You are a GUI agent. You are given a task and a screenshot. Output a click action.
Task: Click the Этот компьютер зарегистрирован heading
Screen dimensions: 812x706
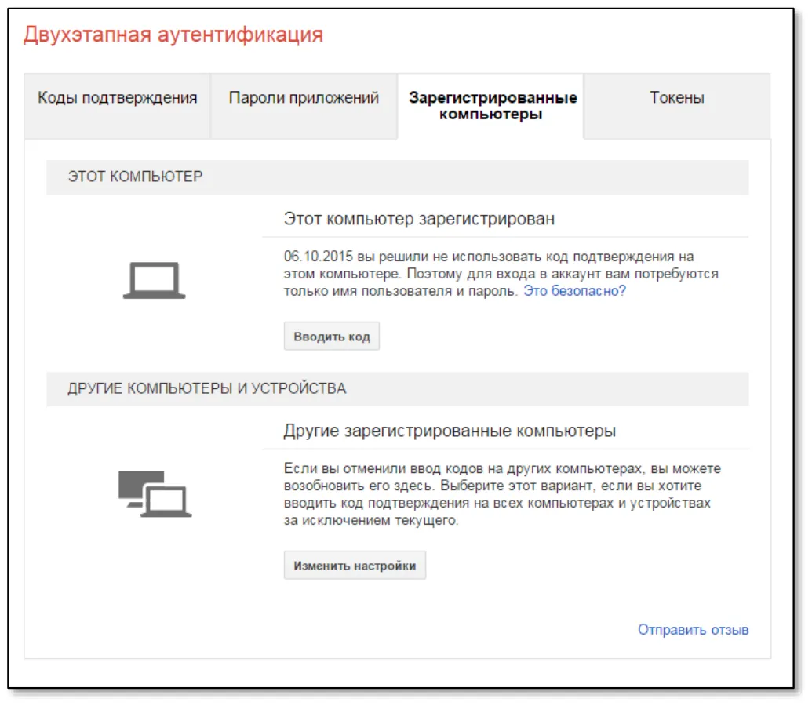tap(419, 219)
